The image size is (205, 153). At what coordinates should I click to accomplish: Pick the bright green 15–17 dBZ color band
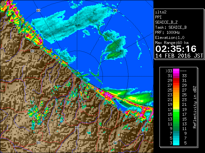(176, 114)
